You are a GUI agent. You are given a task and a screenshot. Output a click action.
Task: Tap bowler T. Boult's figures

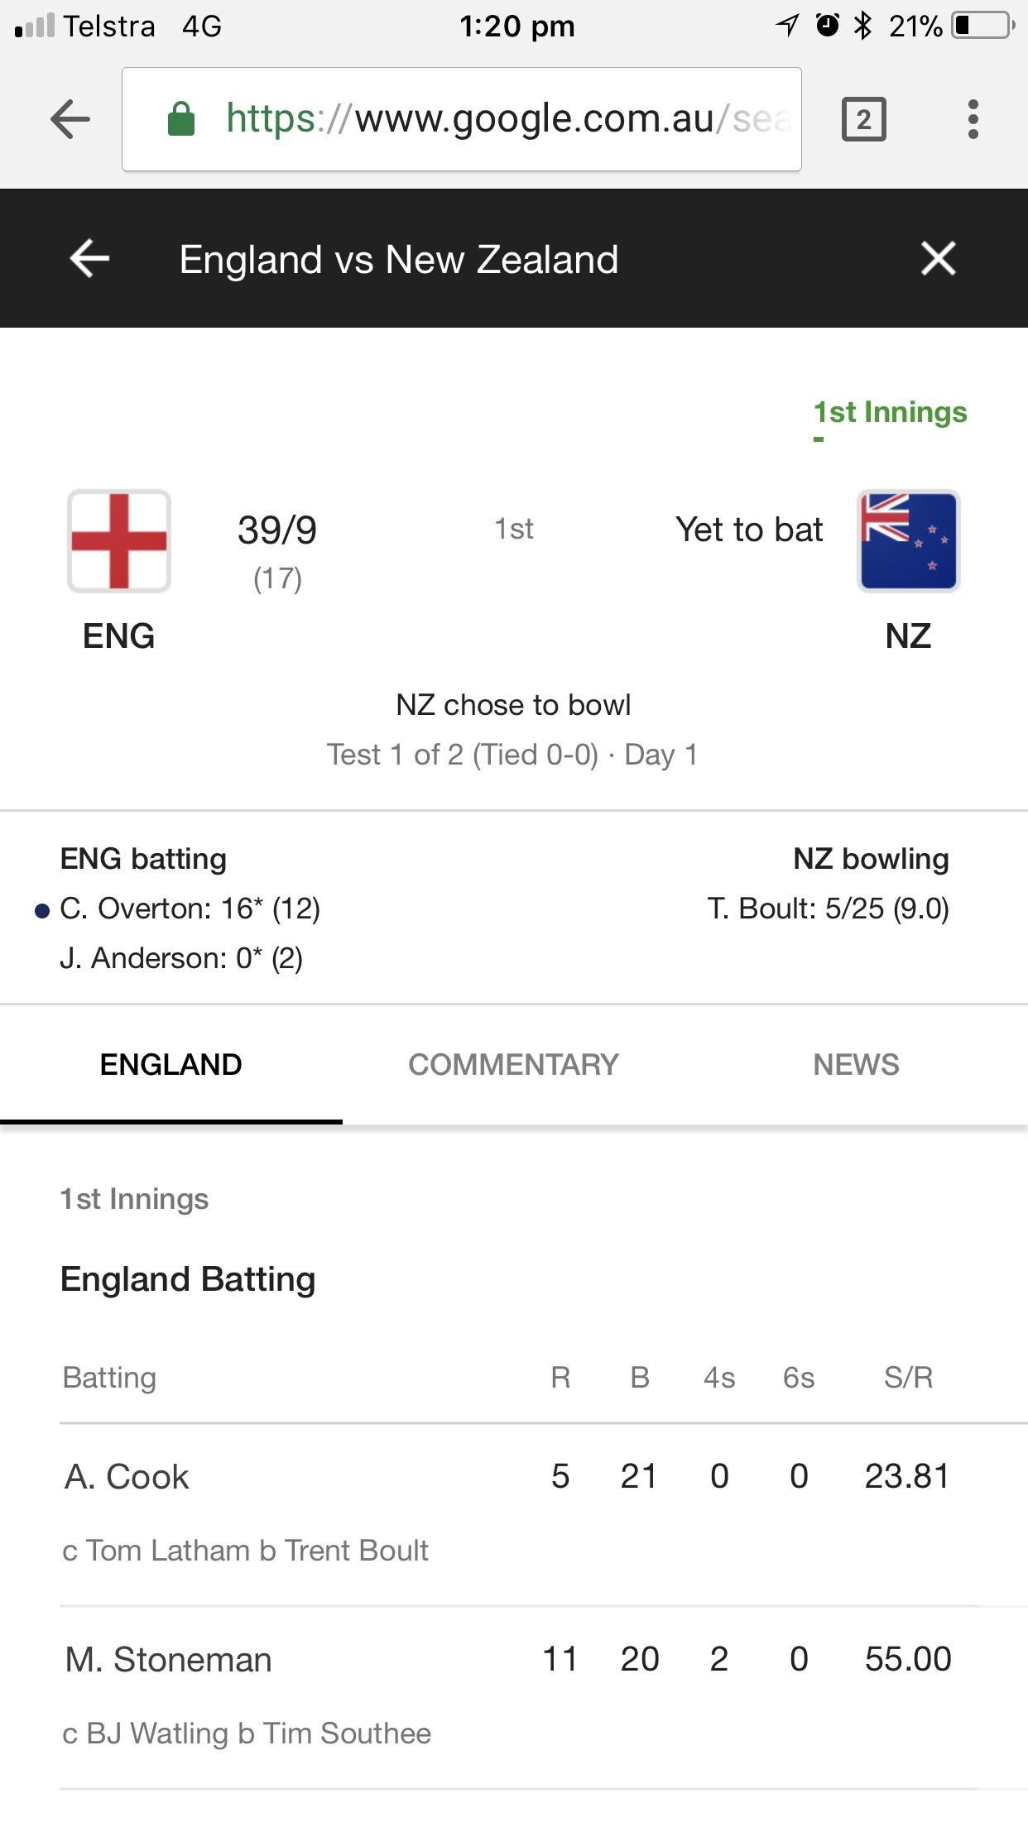828,909
